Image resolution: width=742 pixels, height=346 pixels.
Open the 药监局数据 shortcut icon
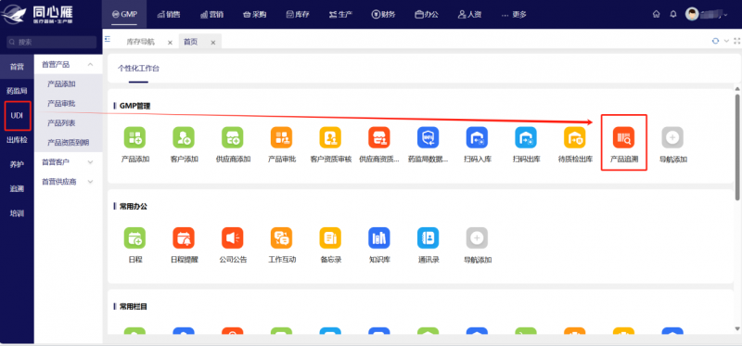(428, 137)
